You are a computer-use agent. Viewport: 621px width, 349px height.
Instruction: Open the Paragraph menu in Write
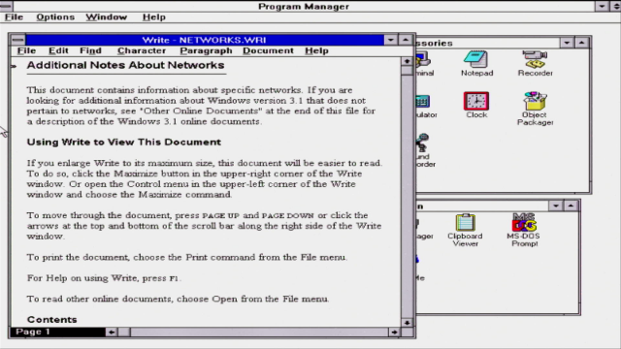206,50
